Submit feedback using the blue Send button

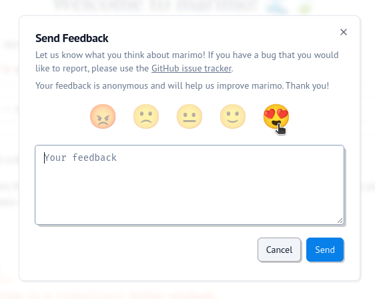(x=325, y=250)
